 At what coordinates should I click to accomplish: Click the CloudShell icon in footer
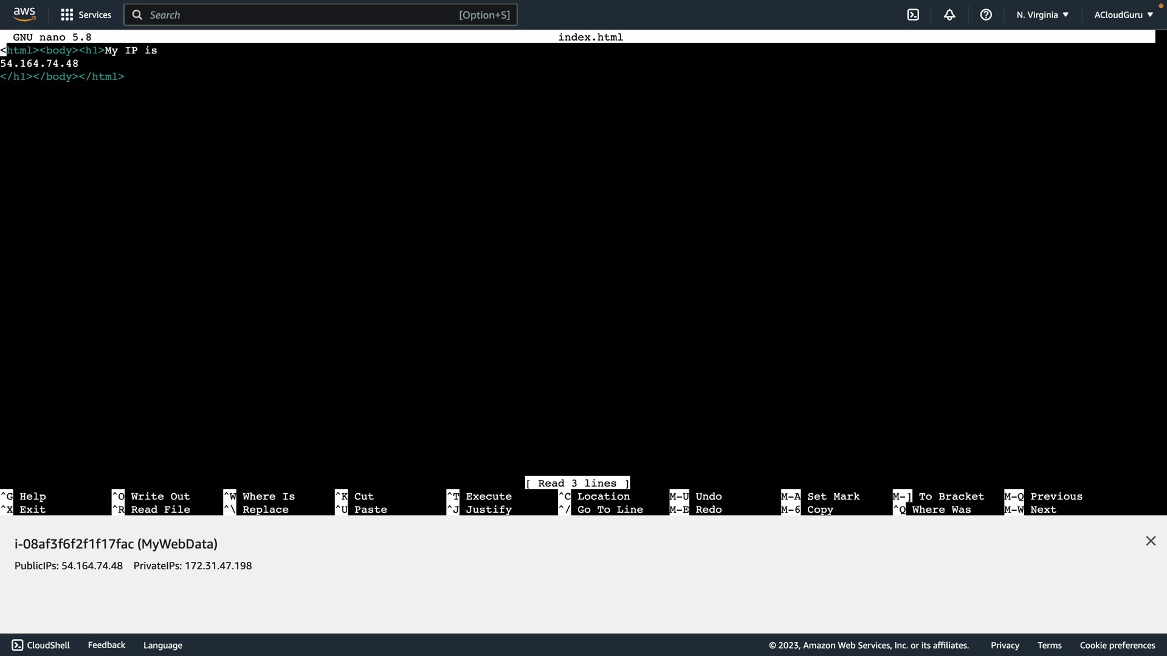(x=18, y=645)
